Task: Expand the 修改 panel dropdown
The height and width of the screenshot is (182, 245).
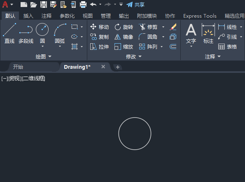Action: click(140, 56)
